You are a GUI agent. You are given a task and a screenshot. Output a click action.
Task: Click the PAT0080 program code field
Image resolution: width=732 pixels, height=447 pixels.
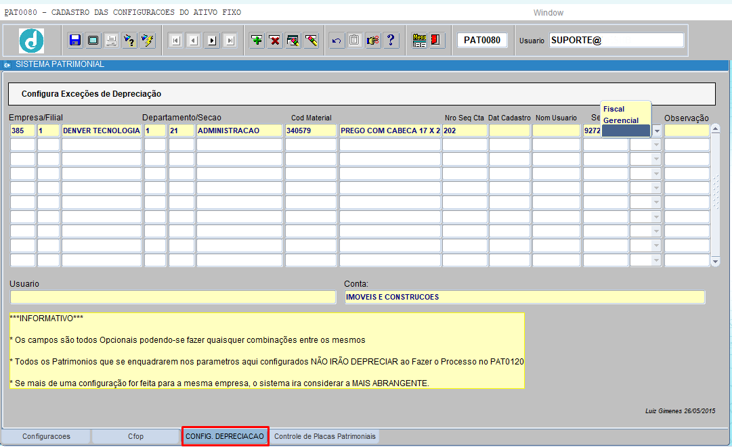(x=482, y=40)
